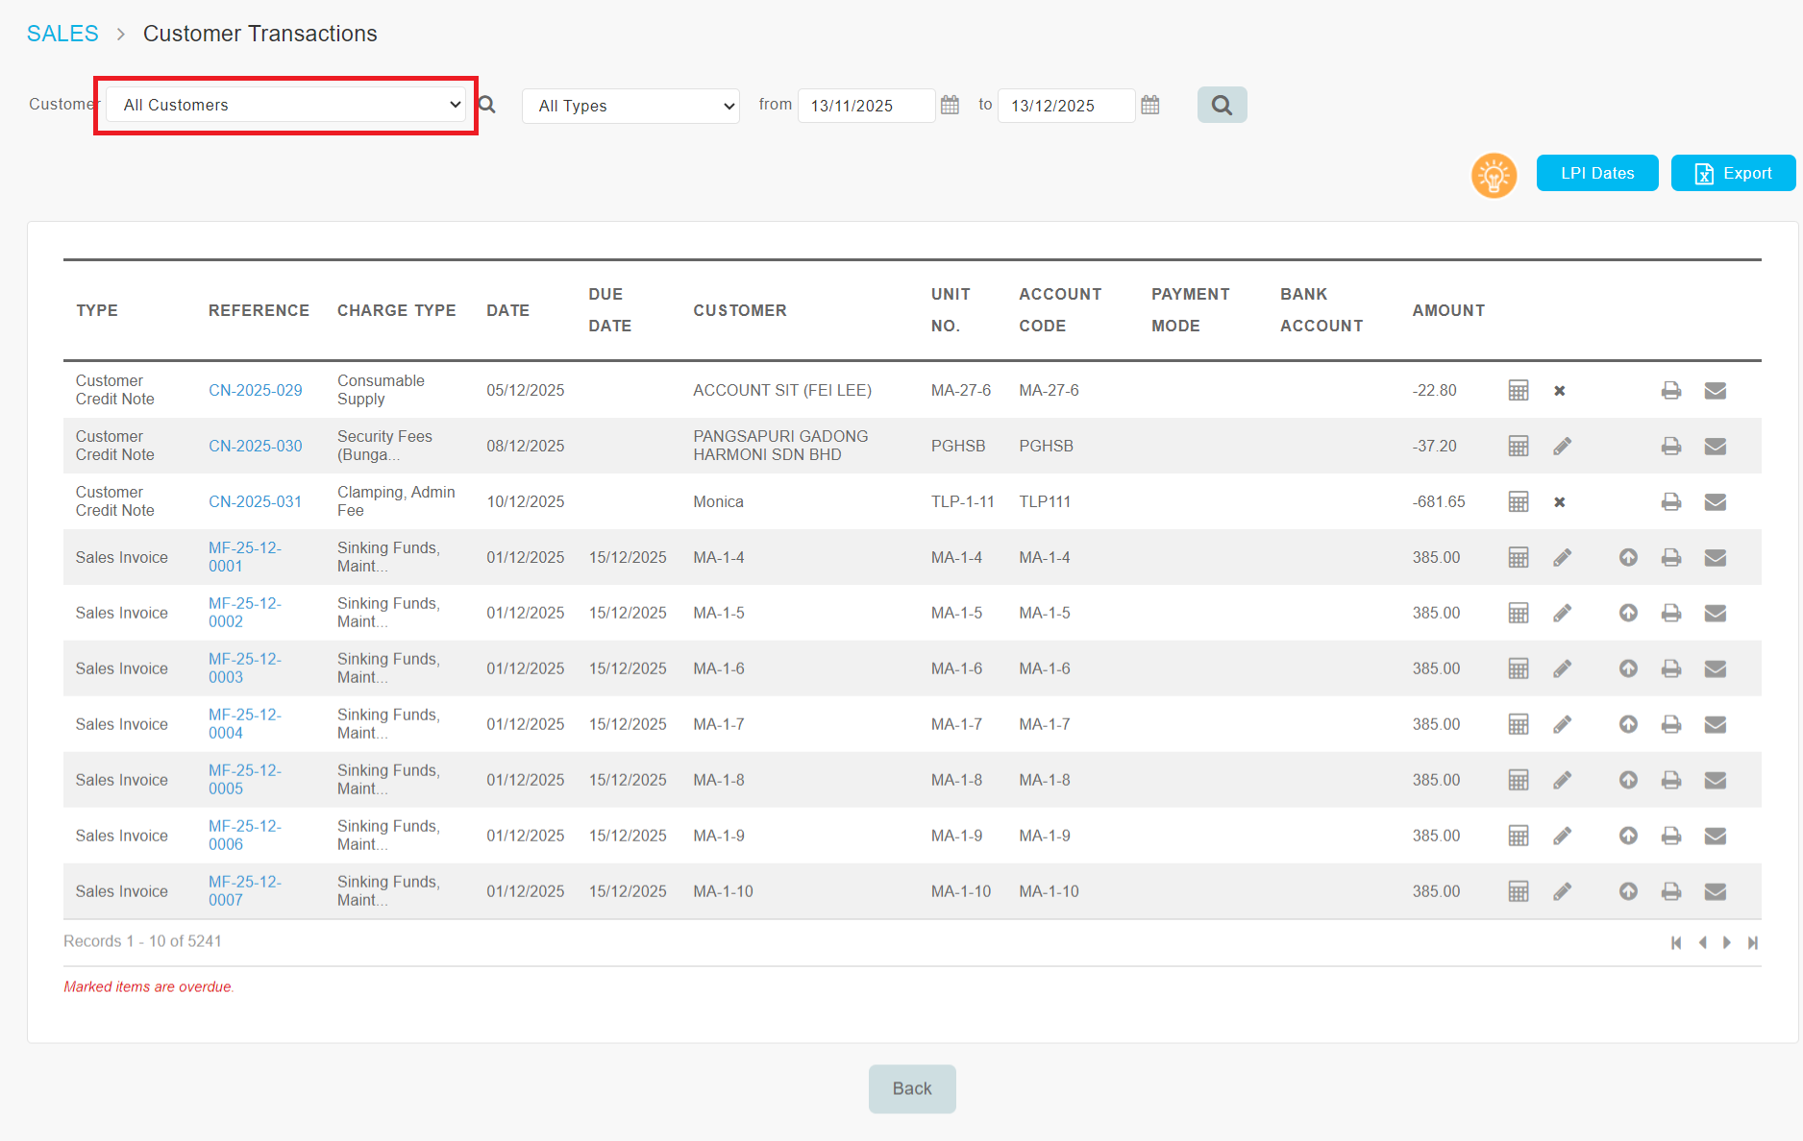This screenshot has height=1141, width=1803.
Task: Click the LPI Dates button
Action: [1596, 173]
